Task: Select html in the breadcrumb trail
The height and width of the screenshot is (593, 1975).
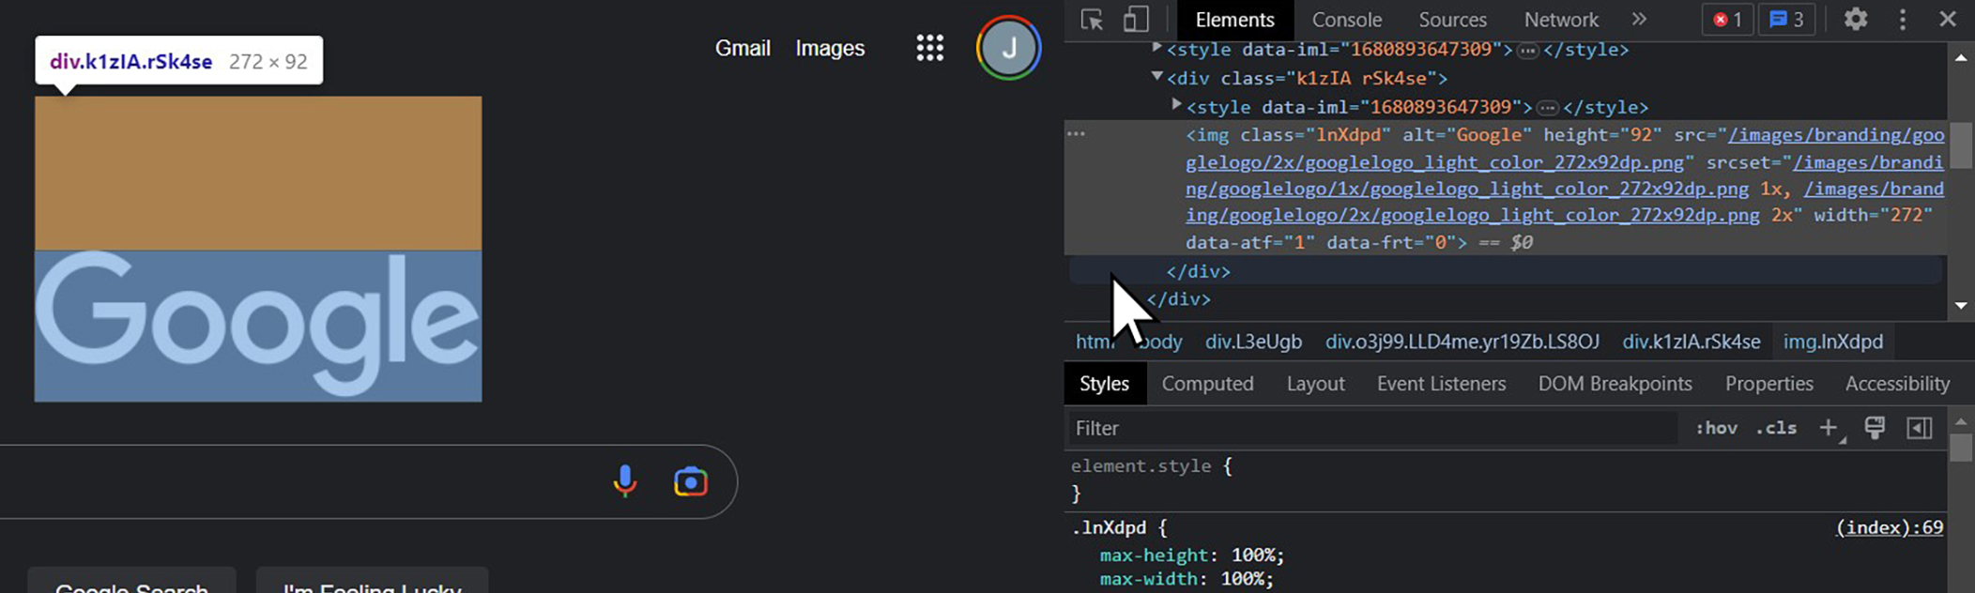Action: pyautogui.click(x=1095, y=342)
